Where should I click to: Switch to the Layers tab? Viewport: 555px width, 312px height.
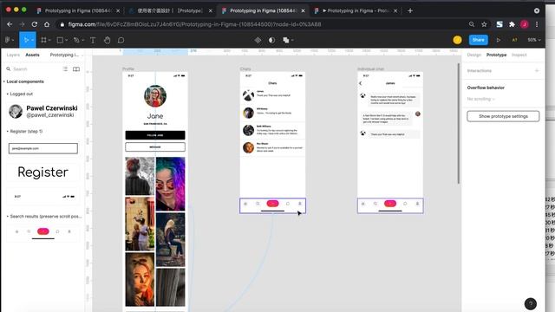pyautogui.click(x=13, y=55)
